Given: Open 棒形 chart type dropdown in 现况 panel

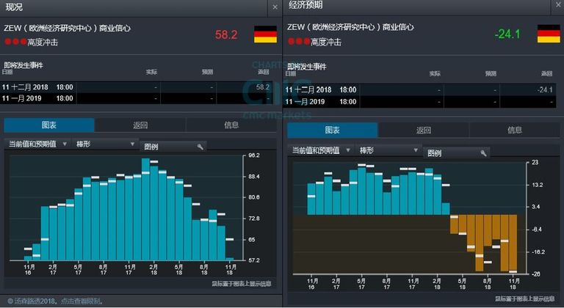Looking at the screenshot, I should point(105,144).
